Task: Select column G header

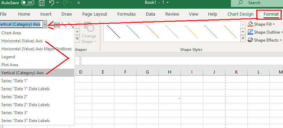Action: [x=147, y=72]
